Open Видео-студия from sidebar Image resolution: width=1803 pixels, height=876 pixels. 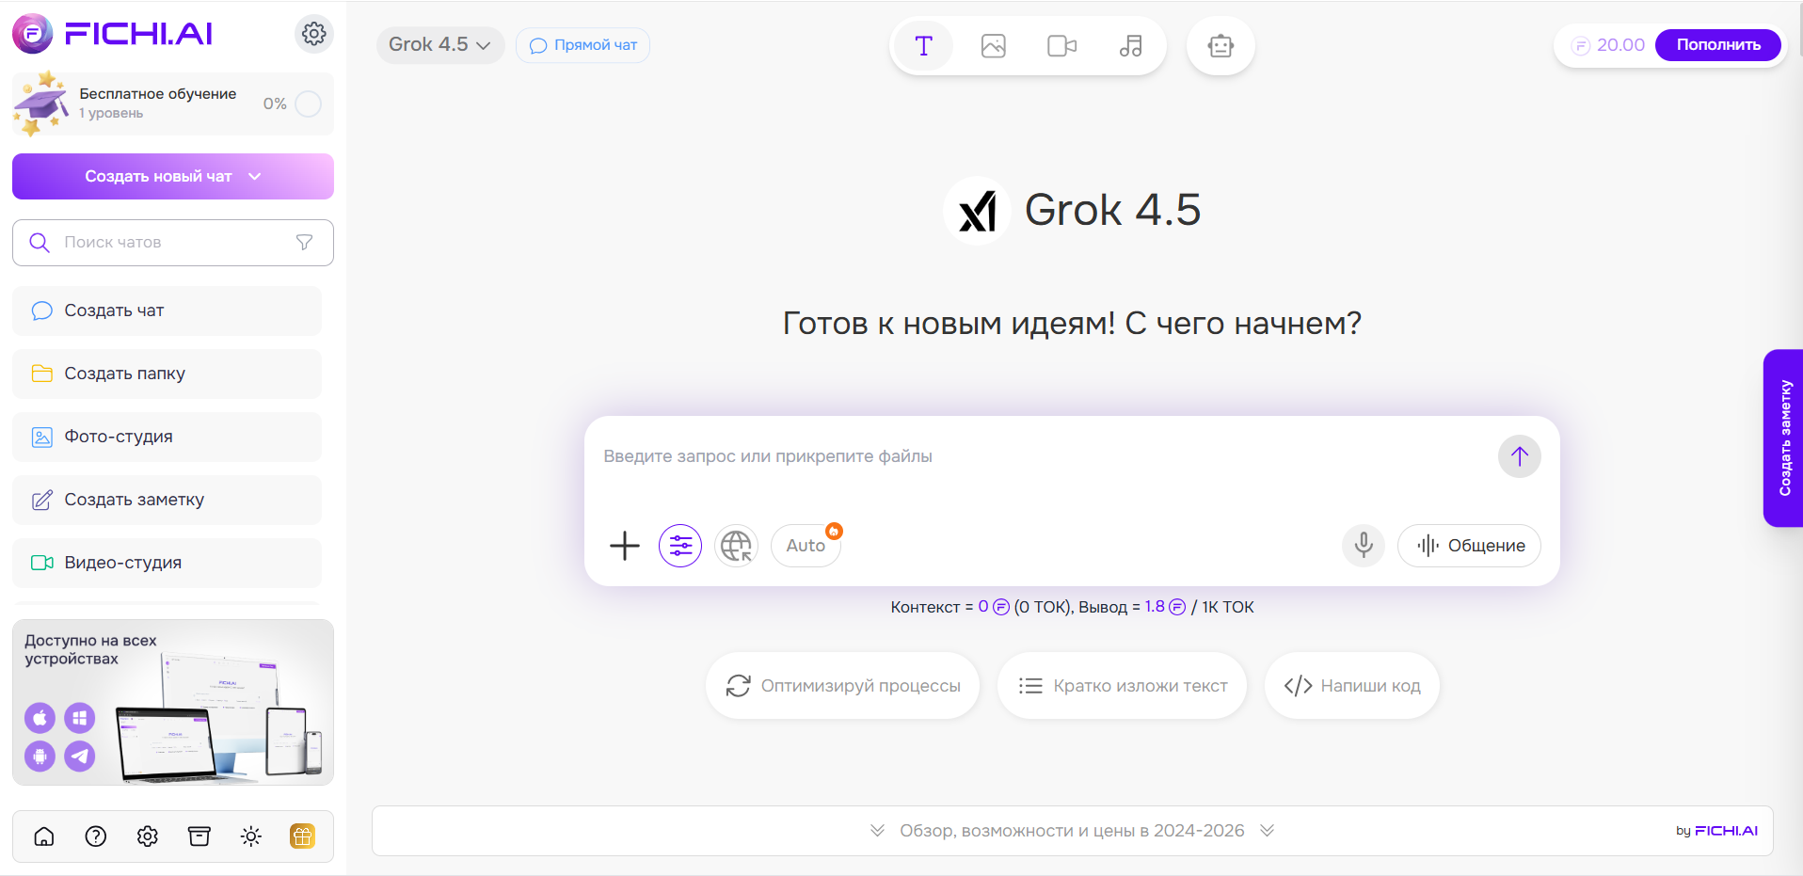pos(167,563)
